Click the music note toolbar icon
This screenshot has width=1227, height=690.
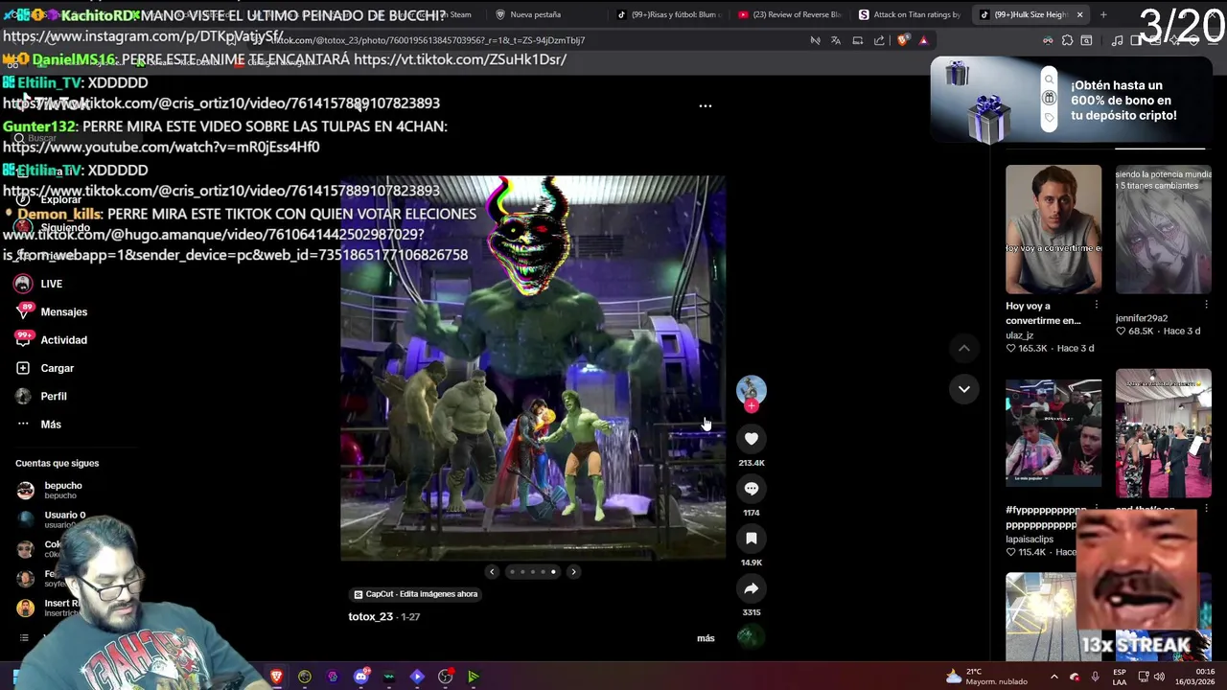click(1117, 40)
